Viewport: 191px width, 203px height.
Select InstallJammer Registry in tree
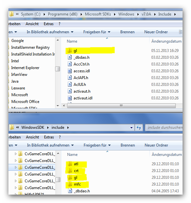point(30,47)
